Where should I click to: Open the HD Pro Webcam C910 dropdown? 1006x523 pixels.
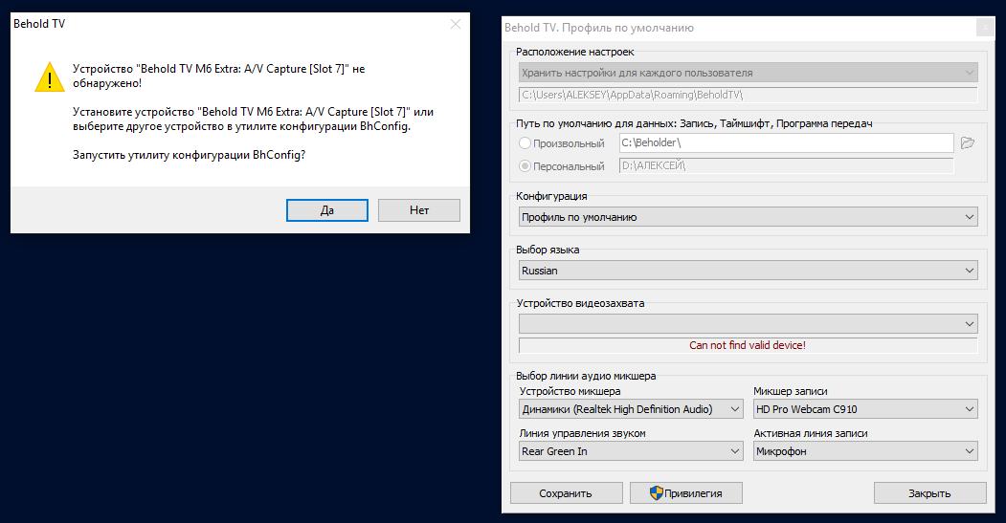click(864, 409)
